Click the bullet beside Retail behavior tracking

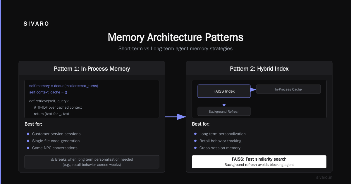coord(195,141)
